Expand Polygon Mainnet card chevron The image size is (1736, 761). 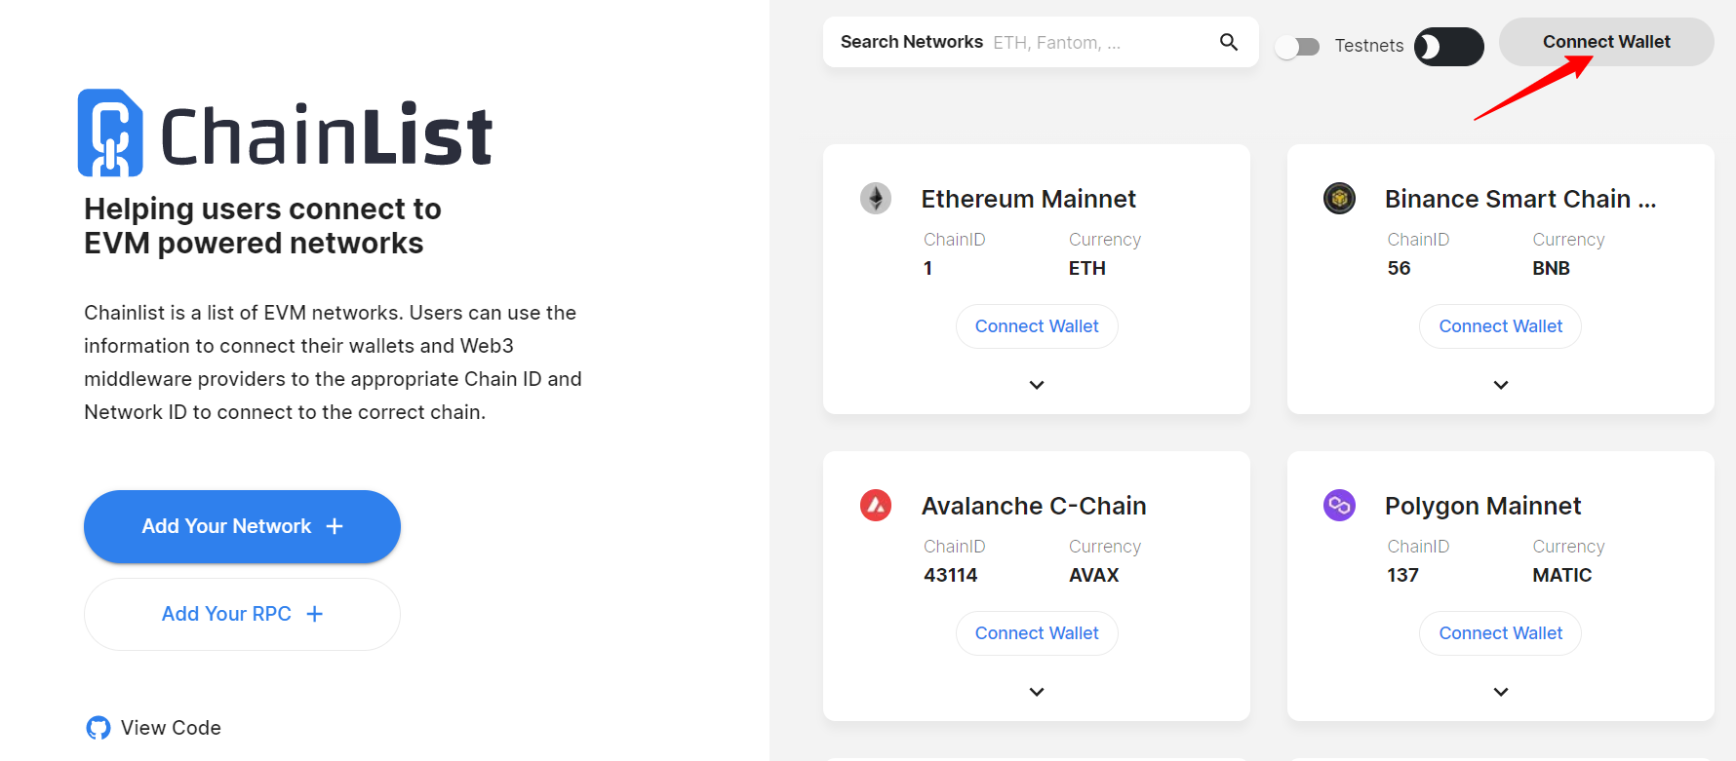1501,692
